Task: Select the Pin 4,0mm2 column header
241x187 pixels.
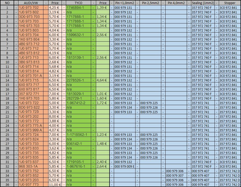Action: (176, 3)
